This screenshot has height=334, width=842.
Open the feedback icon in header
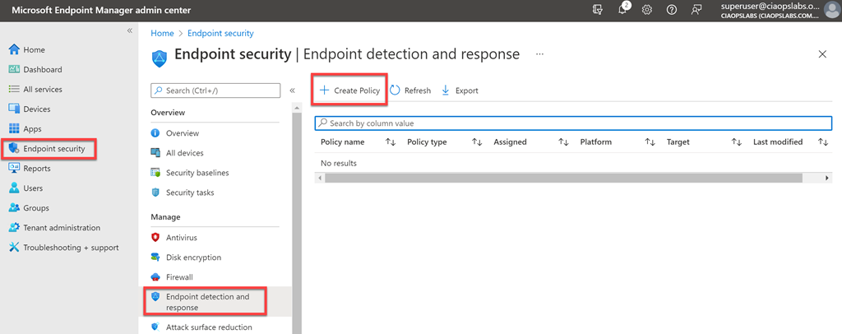coord(696,10)
